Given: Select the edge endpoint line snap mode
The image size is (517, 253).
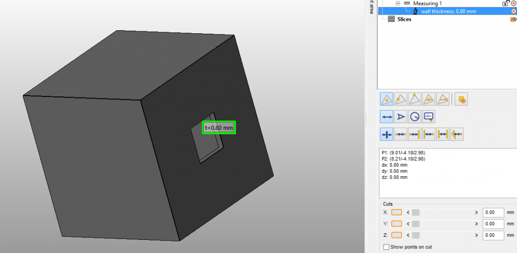Looking at the screenshot, I should click(x=443, y=99).
